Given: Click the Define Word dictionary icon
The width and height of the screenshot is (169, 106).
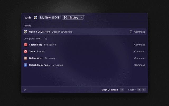Looking at the screenshot, I should point(26,58).
